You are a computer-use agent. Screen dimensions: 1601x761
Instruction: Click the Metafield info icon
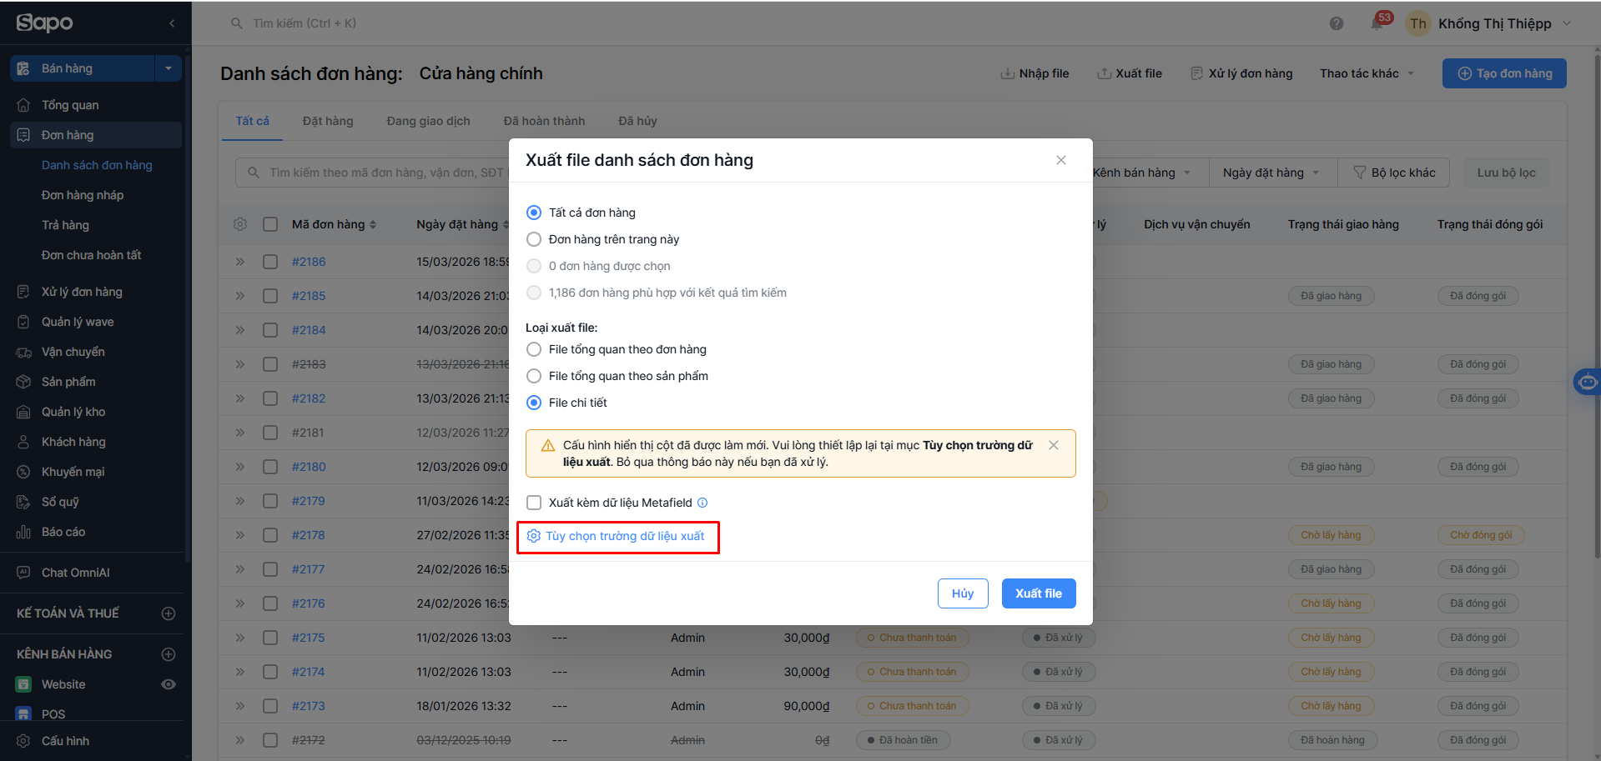pyautogui.click(x=702, y=503)
